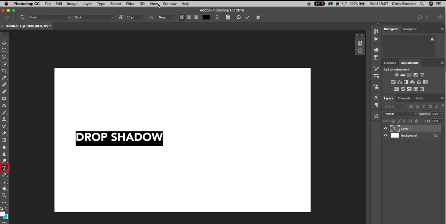Click the blue background color swatch

[x=6, y=217]
